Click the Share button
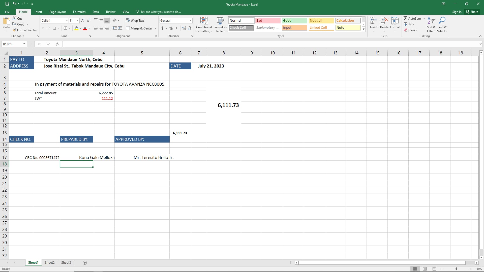Screen dimensions: 484x272 [472, 12]
